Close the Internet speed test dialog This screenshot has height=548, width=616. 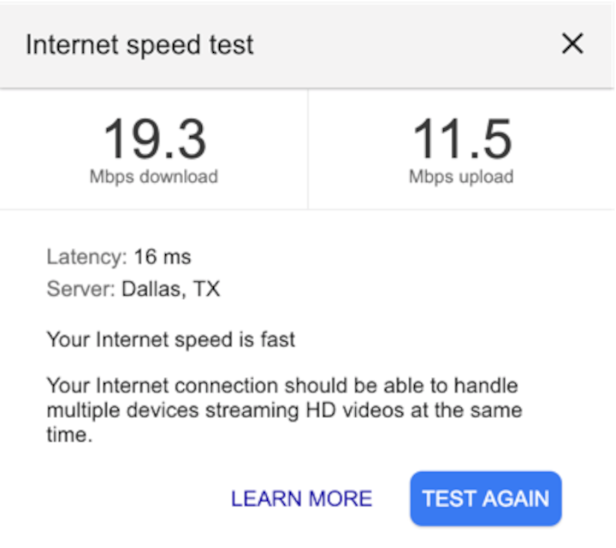pos(572,44)
